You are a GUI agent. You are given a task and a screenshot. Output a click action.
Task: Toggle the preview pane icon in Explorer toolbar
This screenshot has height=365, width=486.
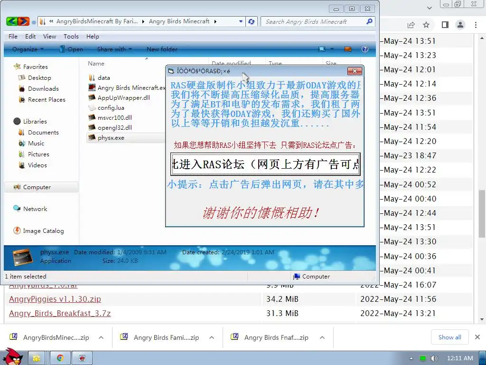click(348, 49)
